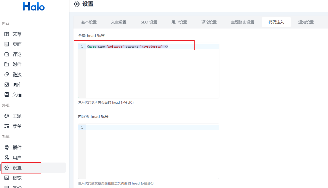Image resolution: width=328 pixels, height=188 pixels.
Task: Select 文档 from the sidebar
Action: pyautogui.click(x=17, y=95)
